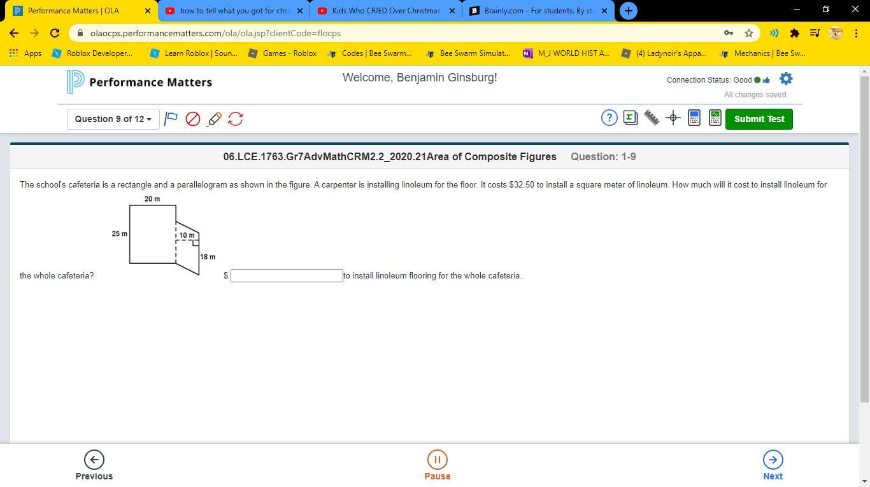Click the teal sound-wave extension icon
Screen dimensions: 870x487
click(x=774, y=33)
